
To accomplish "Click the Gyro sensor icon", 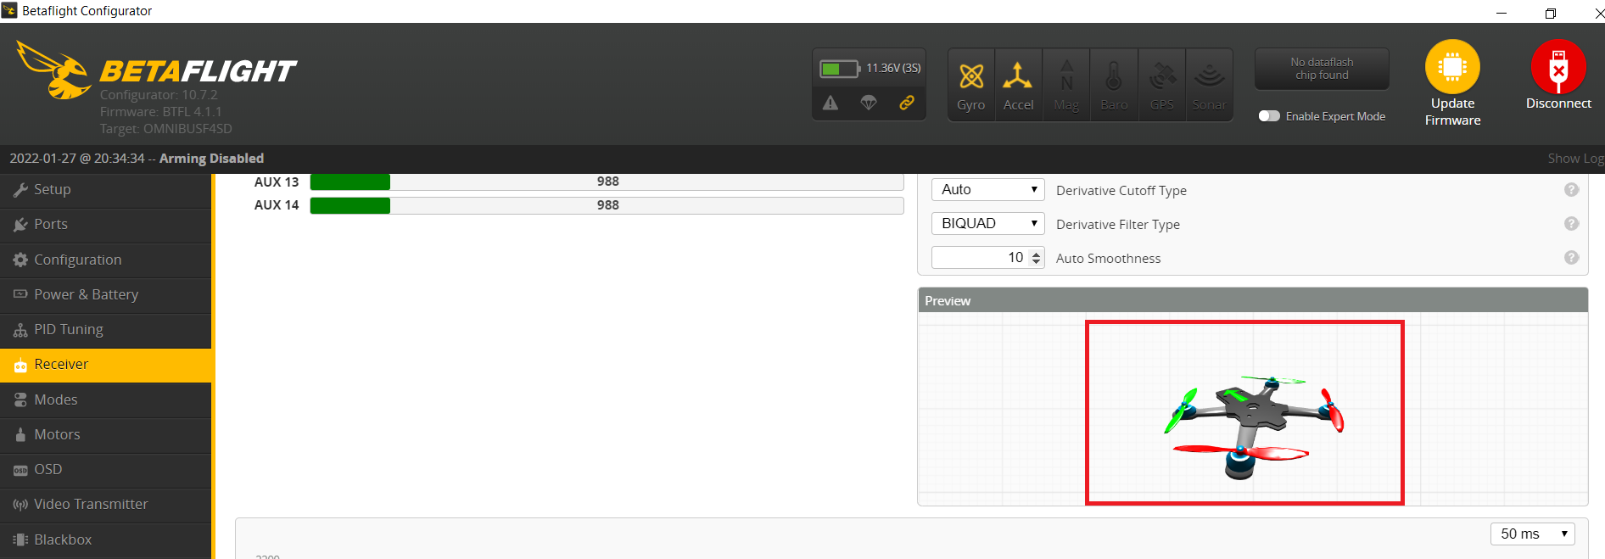I will click(970, 76).
